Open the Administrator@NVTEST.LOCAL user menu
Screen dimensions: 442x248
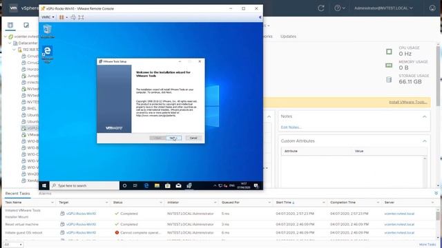[383, 8]
